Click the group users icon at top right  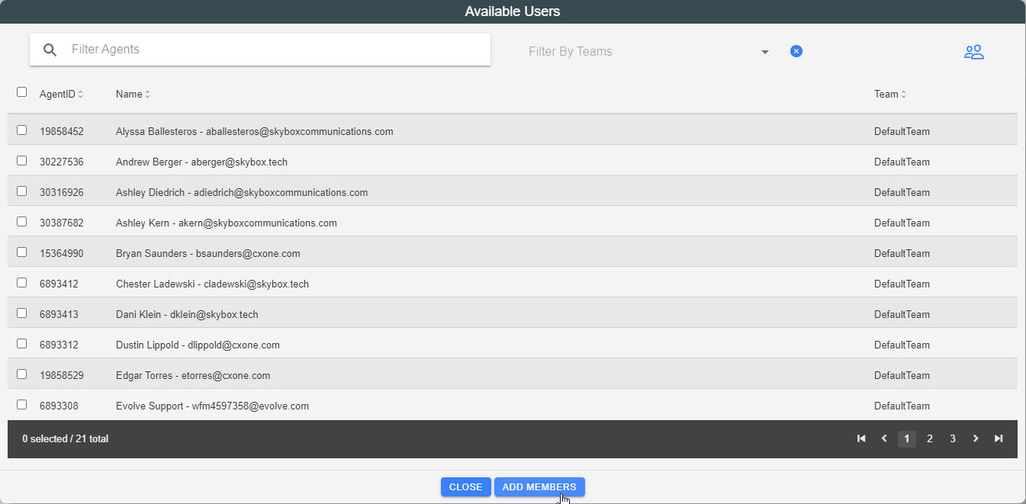coord(973,52)
